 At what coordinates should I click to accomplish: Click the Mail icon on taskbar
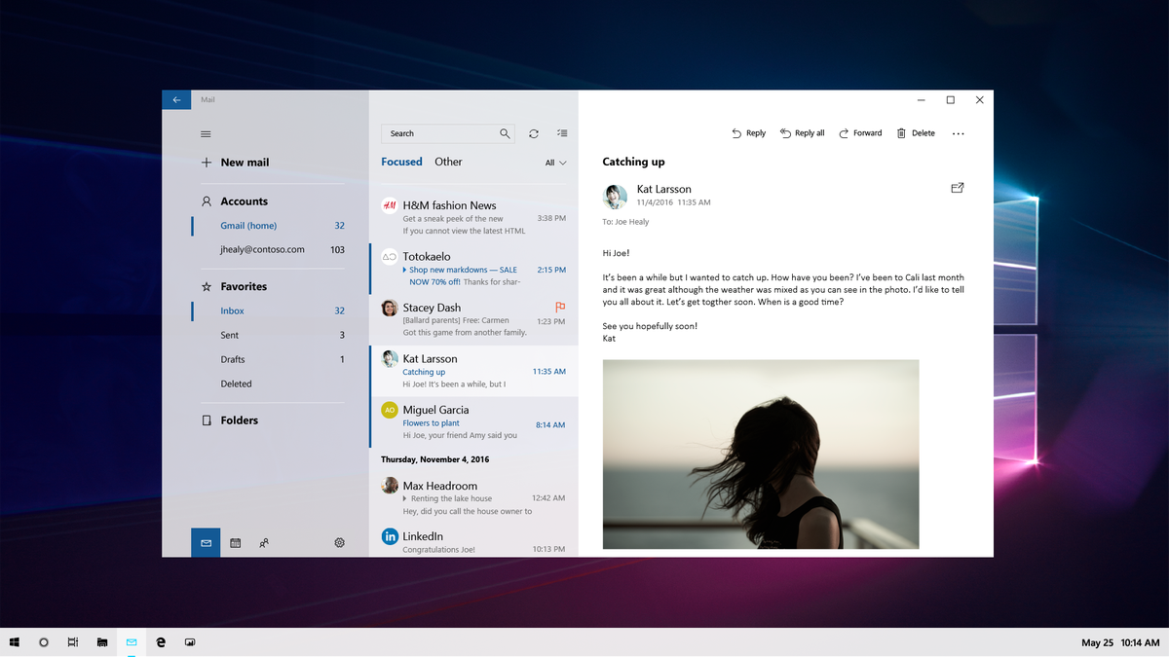pos(132,642)
